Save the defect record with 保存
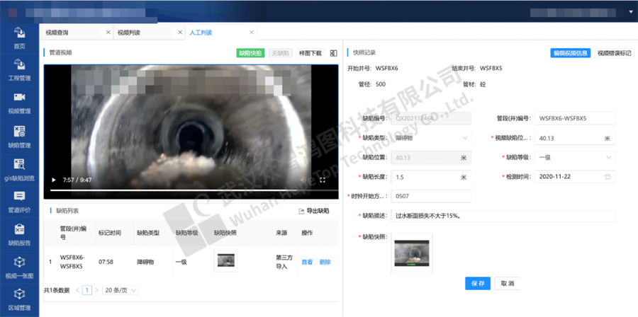638x317 pixels. point(478,283)
